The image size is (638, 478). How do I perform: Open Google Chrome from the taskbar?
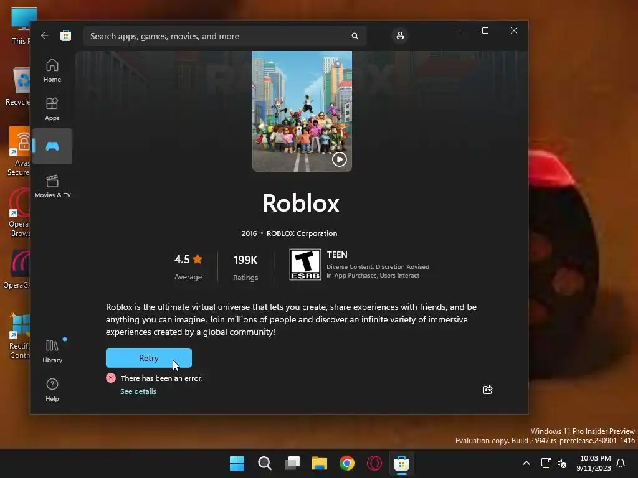point(347,463)
